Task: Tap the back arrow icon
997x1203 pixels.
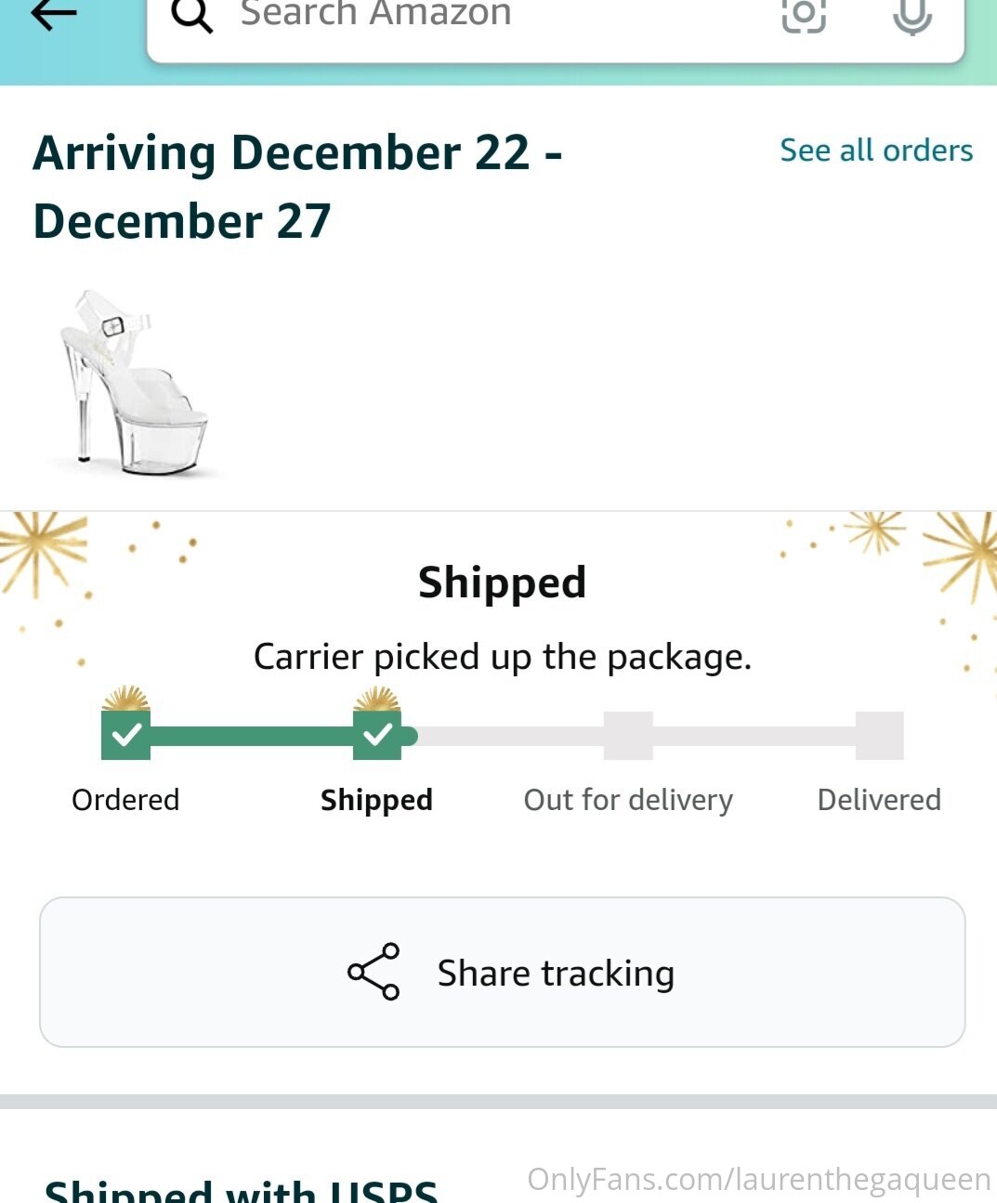Action: coord(53,14)
